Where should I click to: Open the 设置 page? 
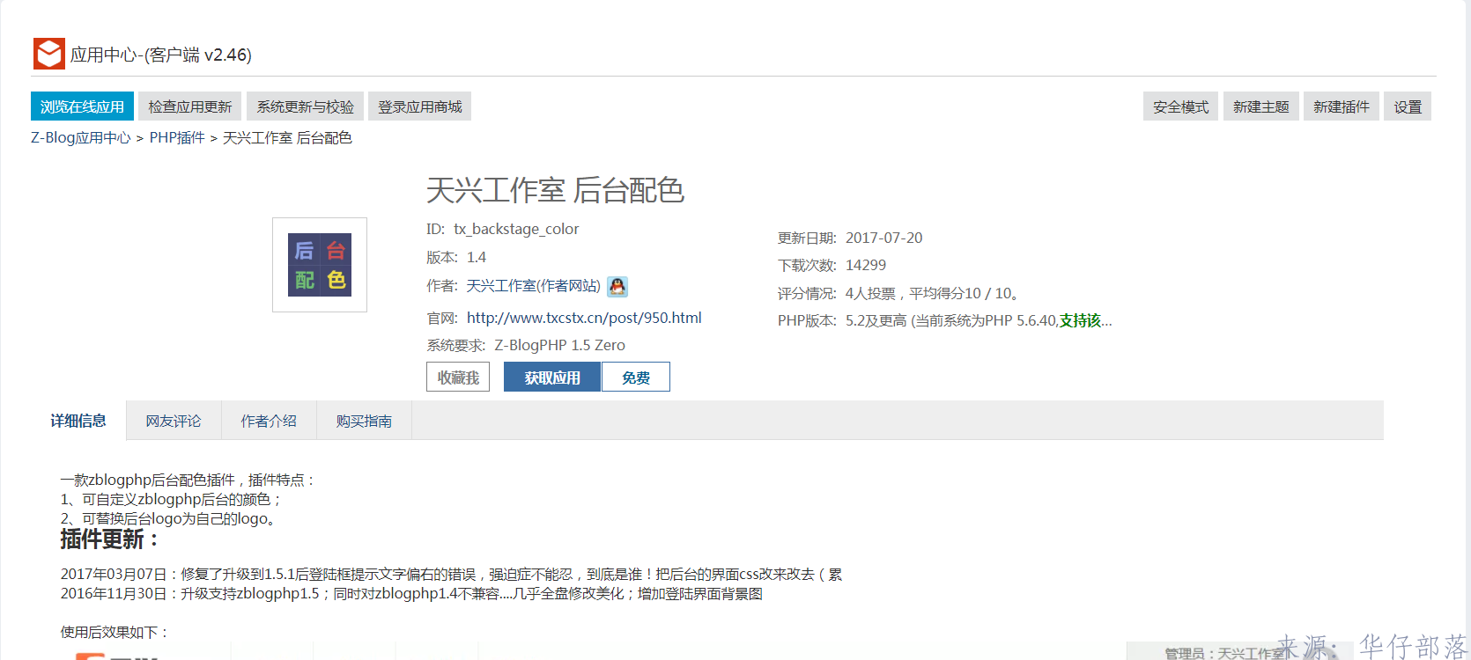1408,106
